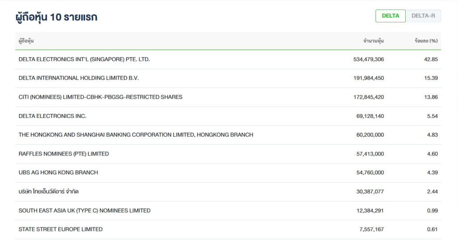Click share count 7,557,167
The height and width of the screenshot is (248, 458).
[x=372, y=229]
